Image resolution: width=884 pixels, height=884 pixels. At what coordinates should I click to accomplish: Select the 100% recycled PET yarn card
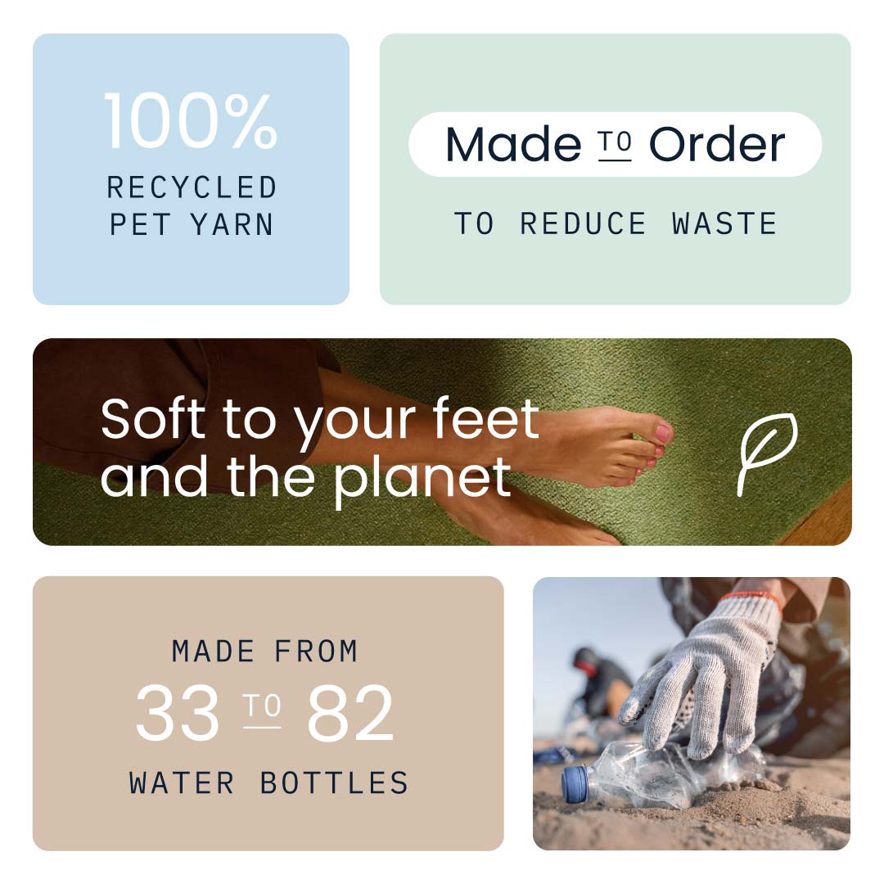191,169
